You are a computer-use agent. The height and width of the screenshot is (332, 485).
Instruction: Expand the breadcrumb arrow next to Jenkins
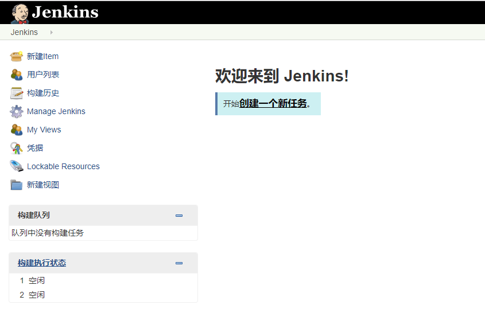pyautogui.click(x=51, y=32)
